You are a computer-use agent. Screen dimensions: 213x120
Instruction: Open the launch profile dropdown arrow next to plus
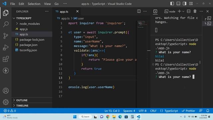pos(183,11)
